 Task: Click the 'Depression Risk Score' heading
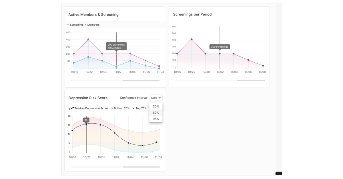[x=88, y=98]
